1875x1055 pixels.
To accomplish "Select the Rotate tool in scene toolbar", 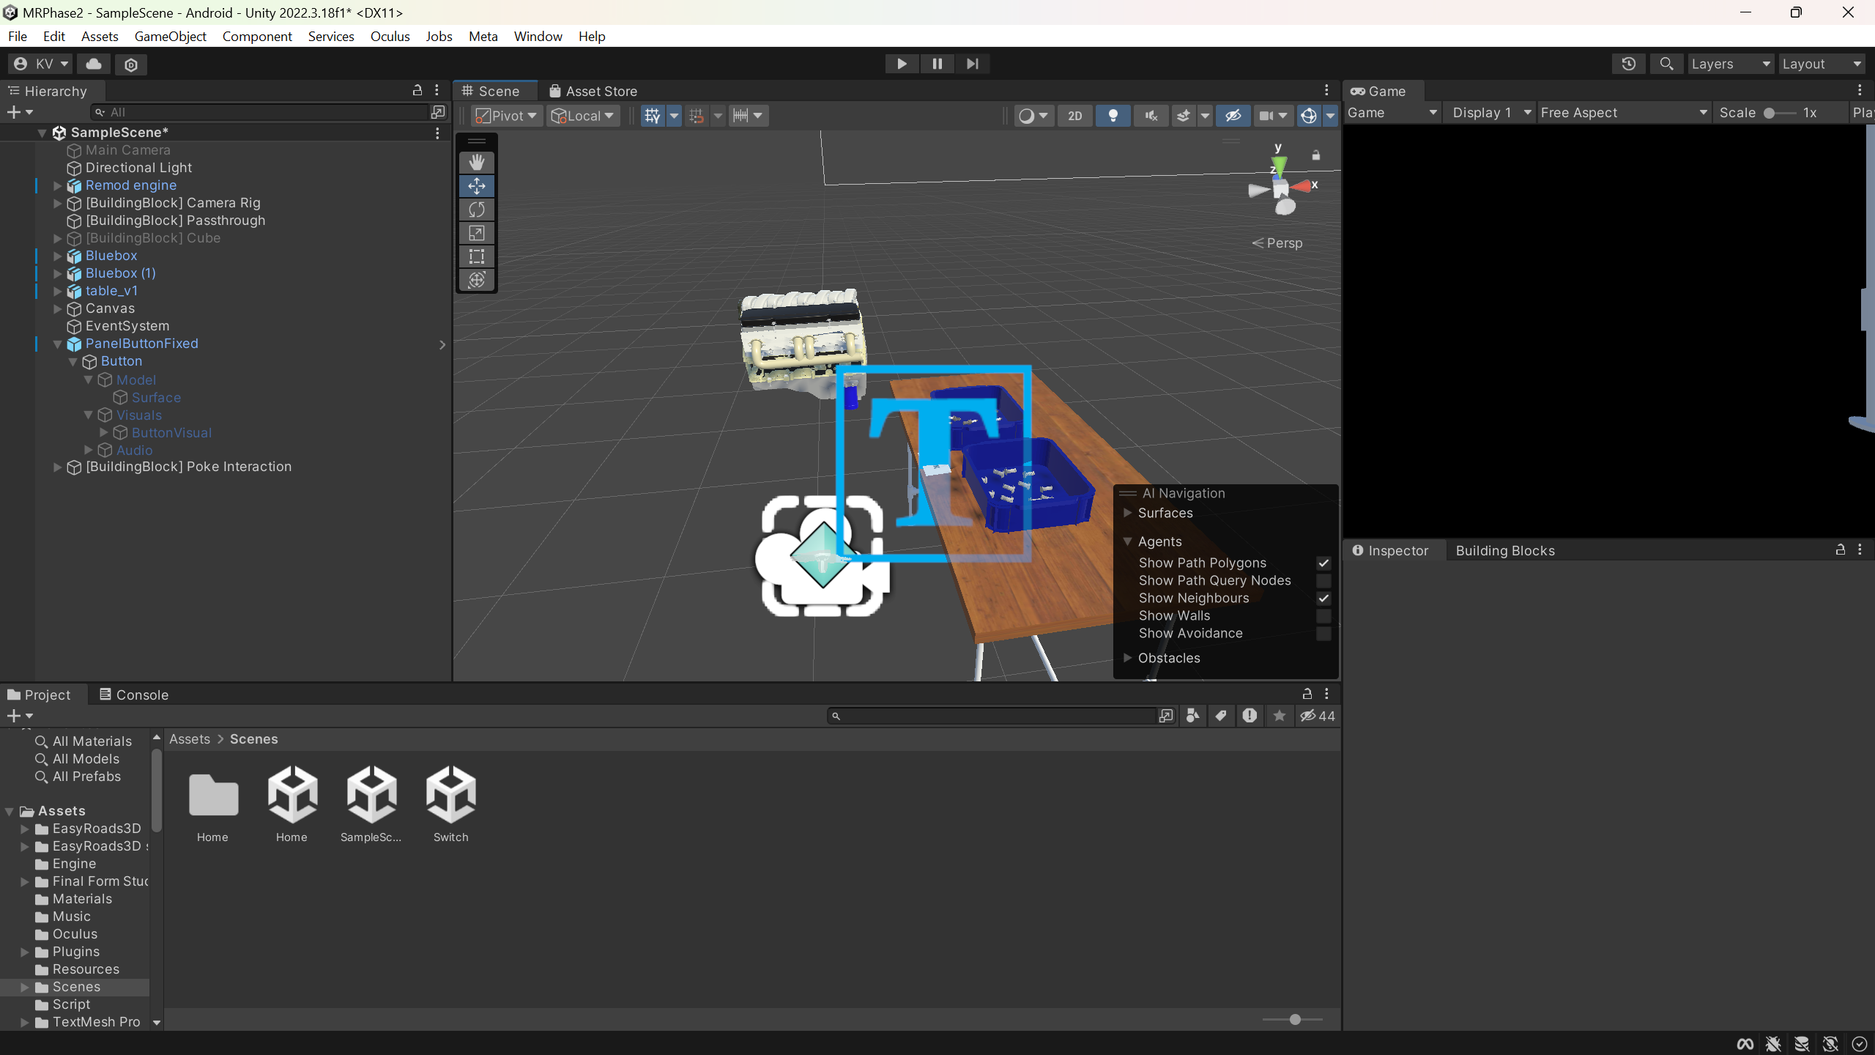I will (477, 210).
